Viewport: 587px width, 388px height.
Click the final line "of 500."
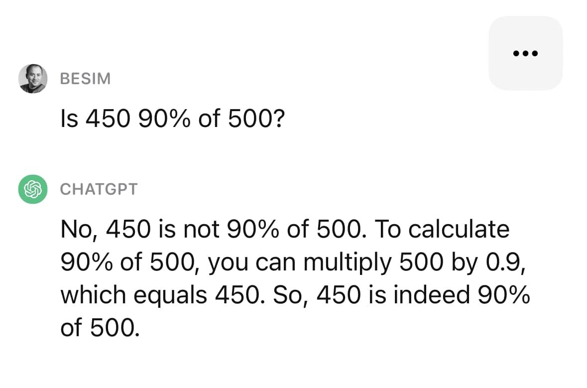tap(100, 328)
